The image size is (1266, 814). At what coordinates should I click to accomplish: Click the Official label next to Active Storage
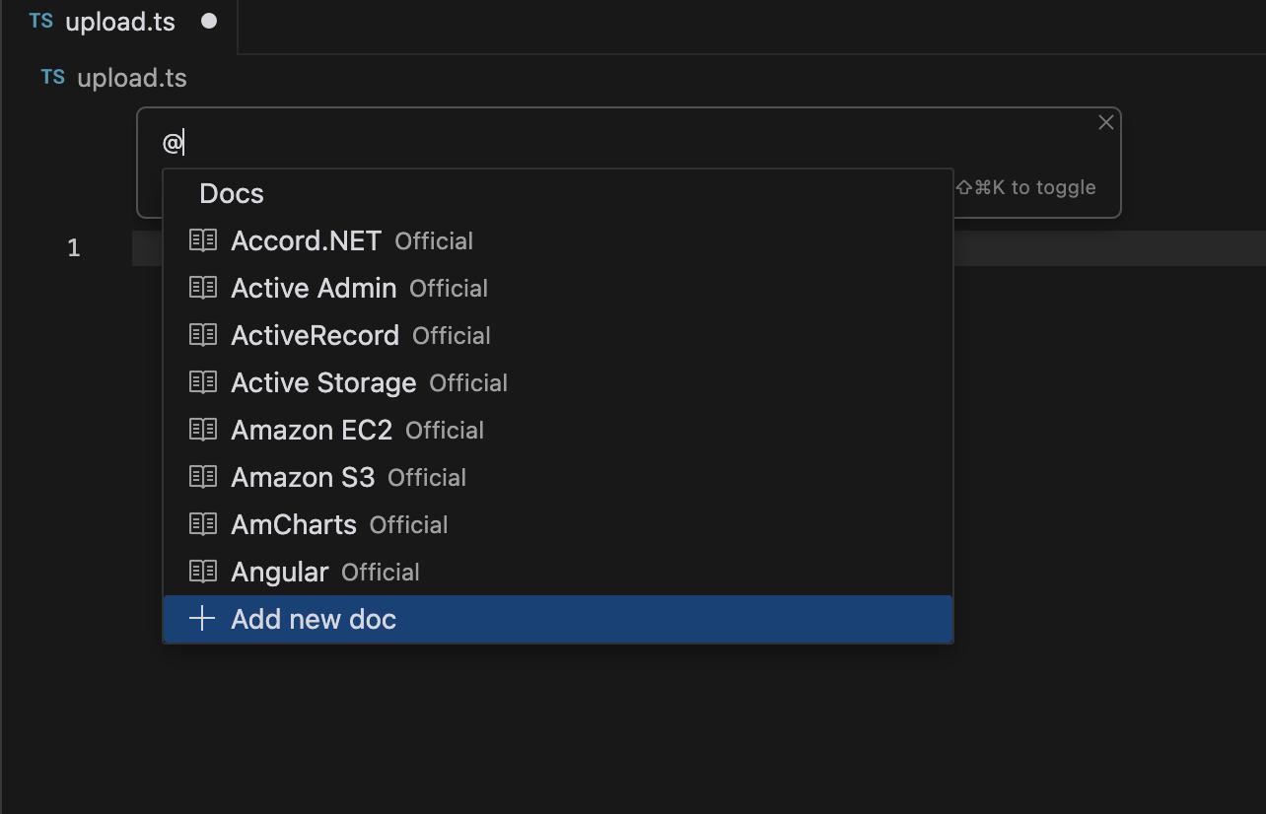[468, 383]
